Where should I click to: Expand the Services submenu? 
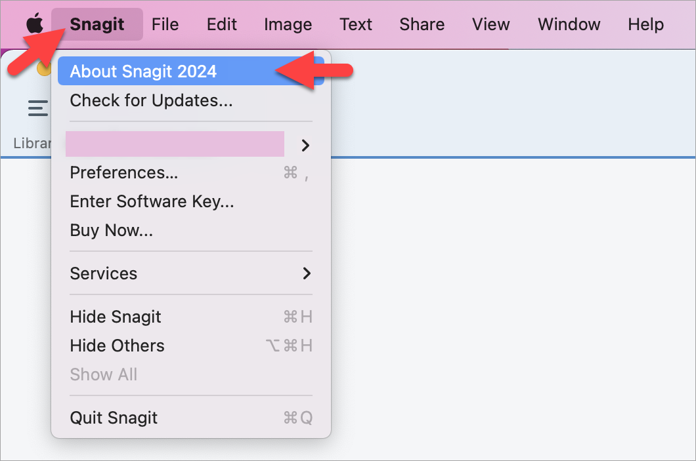coord(104,273)
